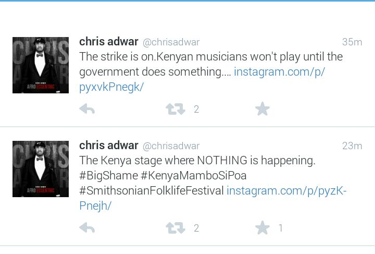
Task: Click chris adwar name on 35m tweet
Action: coord(109,42)
